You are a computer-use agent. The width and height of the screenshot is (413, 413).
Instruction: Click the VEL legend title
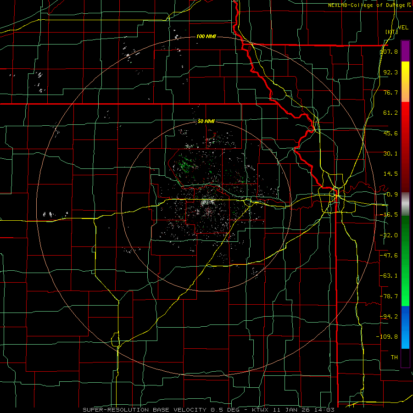pyautogui.click(x=403, y=28)
